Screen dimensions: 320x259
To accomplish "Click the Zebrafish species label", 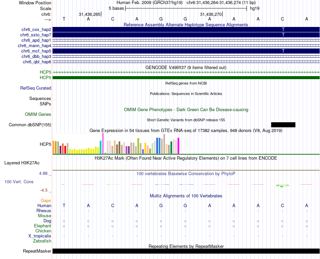I will (x=42, y=241).
